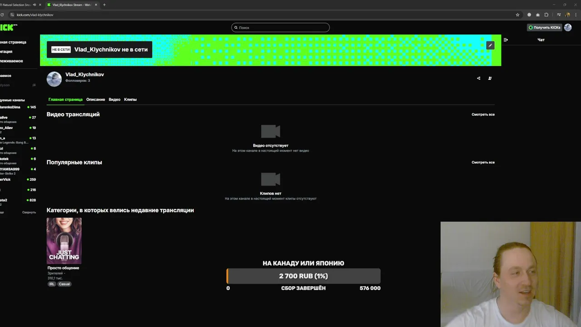Open the Видео tab
This screenshot has width=581, height=327.
click(114, 99)
